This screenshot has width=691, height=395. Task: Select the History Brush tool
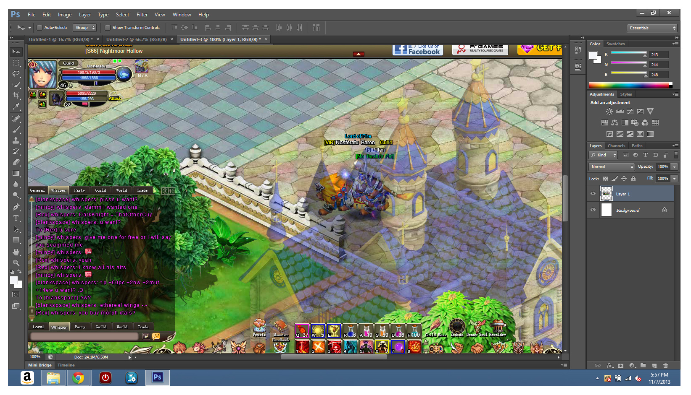[16, 151]
